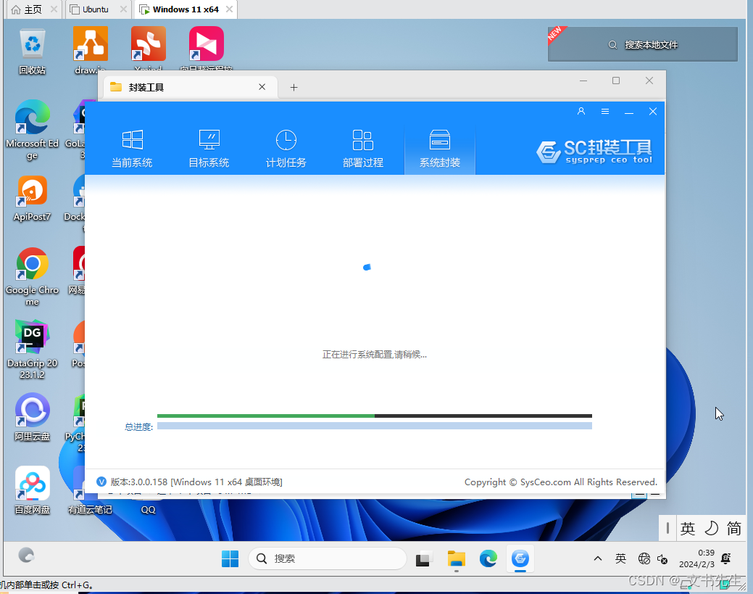Screen dimensions: 753x594
Task: Open the 当前系统 section in SC tool
Action: point(132,149)
